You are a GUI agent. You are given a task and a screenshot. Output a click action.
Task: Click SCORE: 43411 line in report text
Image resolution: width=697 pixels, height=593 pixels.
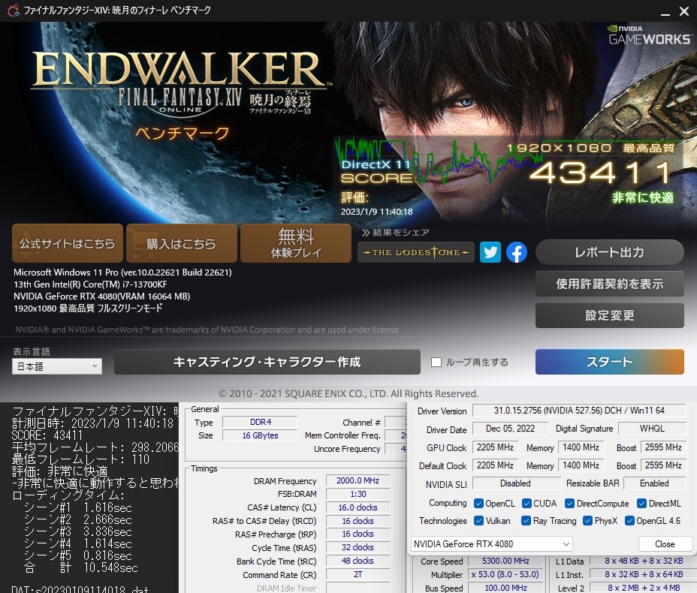47,435
